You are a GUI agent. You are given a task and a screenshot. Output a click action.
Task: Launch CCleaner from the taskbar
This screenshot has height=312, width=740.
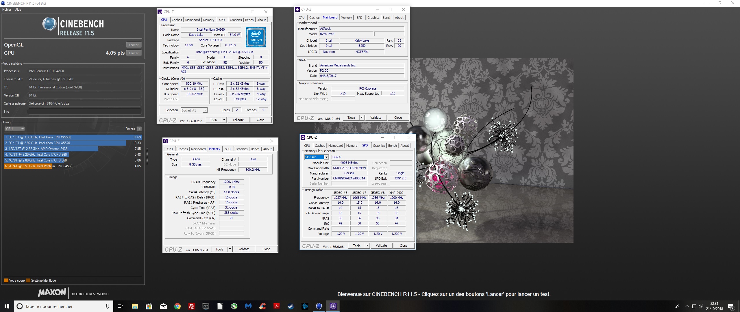[262, 306]
